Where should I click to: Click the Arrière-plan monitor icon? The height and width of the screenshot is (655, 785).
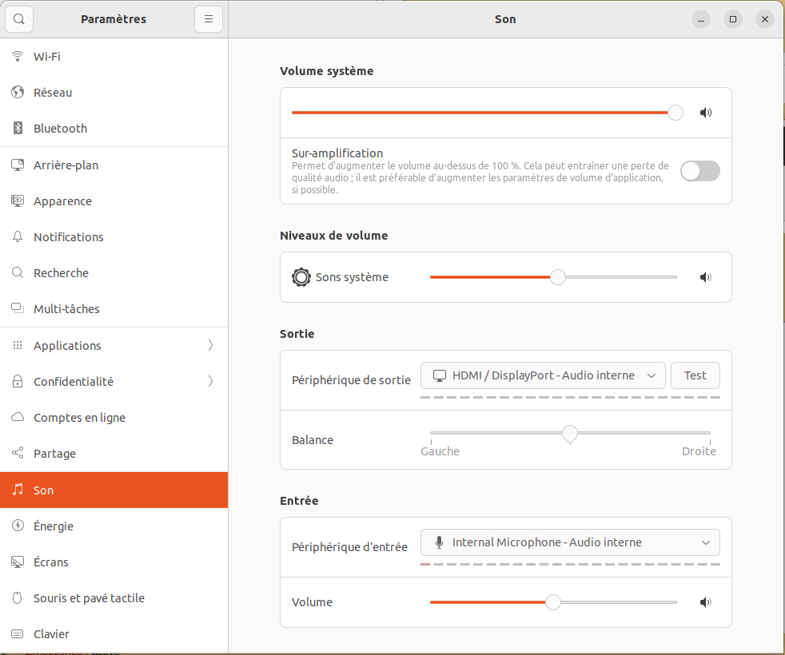coord(18,165)
